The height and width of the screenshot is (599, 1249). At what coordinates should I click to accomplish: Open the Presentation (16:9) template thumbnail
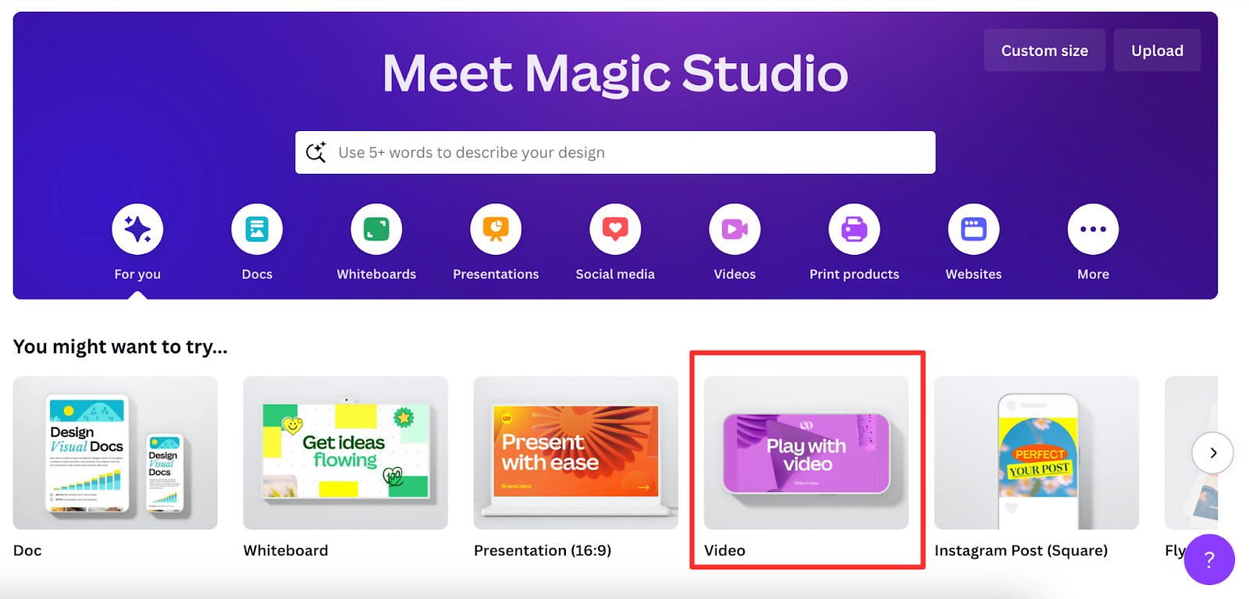(x=576, y=453)
